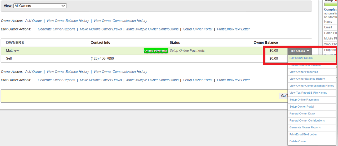The height and width of the screenshot is (146, 338).
Task: Expand the Take Actions dropdown for Matthew
Action: click(299, 51)
